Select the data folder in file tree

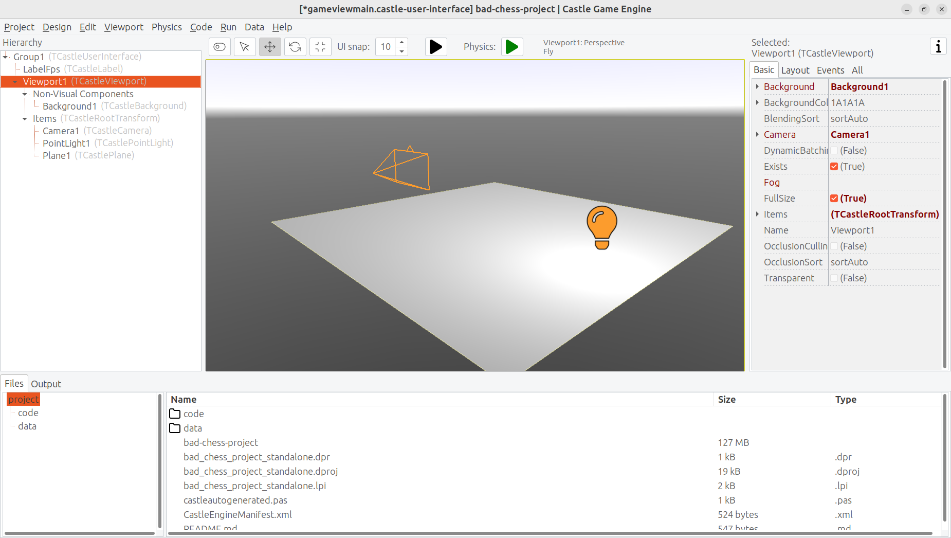click(x=27, y=426)
